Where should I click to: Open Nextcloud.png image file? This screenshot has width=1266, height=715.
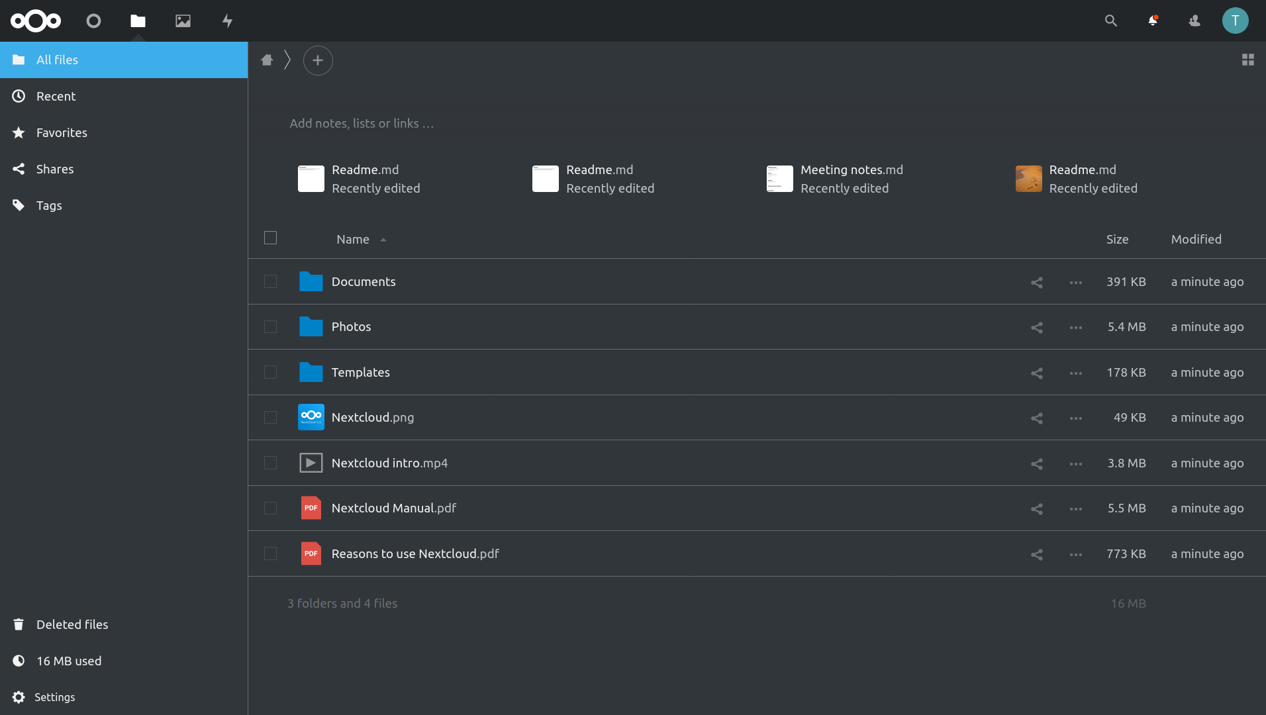tap(373, 417)
